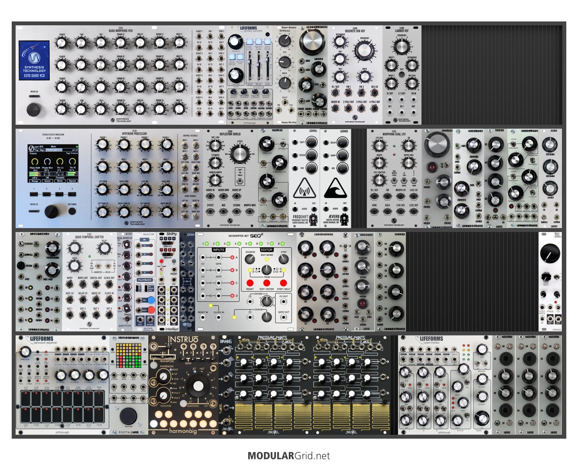The height and width of the screenshot is (464, 578).
Task: Turn the large EFFECT knob on Deflector Shield
Action: (x=240, y=153)
